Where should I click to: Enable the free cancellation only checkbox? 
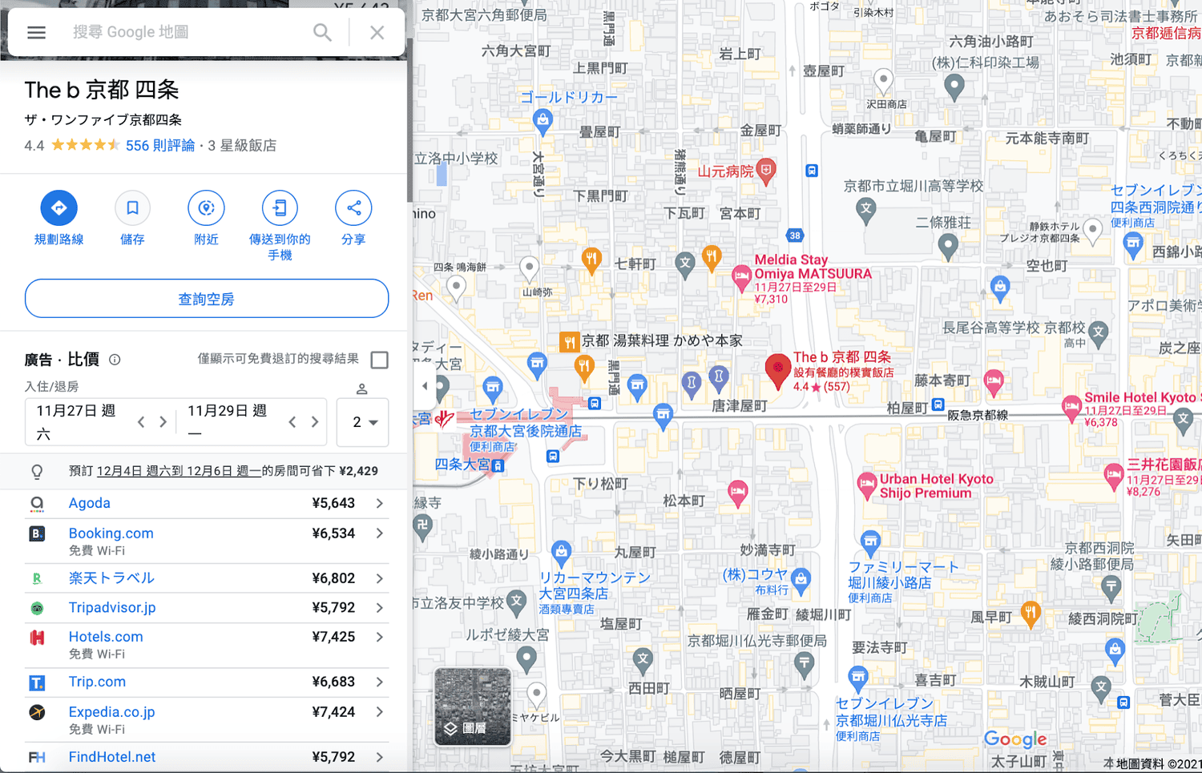[x=380, y=360]
